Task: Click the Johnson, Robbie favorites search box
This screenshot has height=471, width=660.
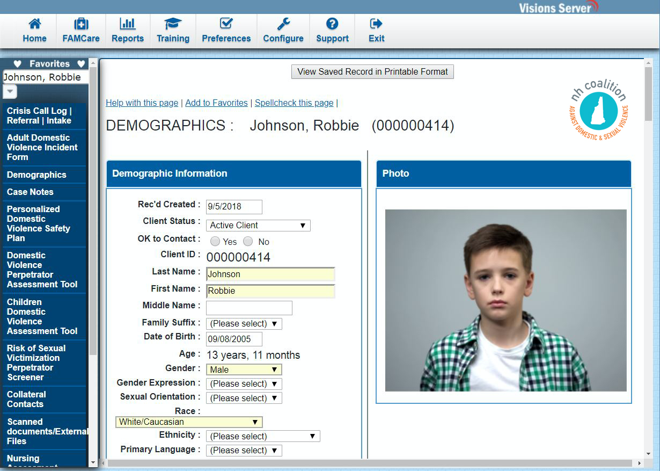Action: coord(46,77)
